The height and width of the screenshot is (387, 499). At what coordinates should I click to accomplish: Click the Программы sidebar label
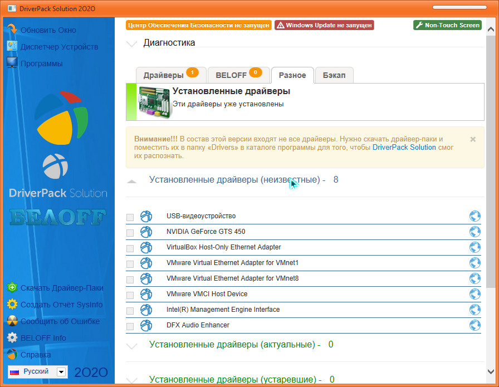pos(42,63)
